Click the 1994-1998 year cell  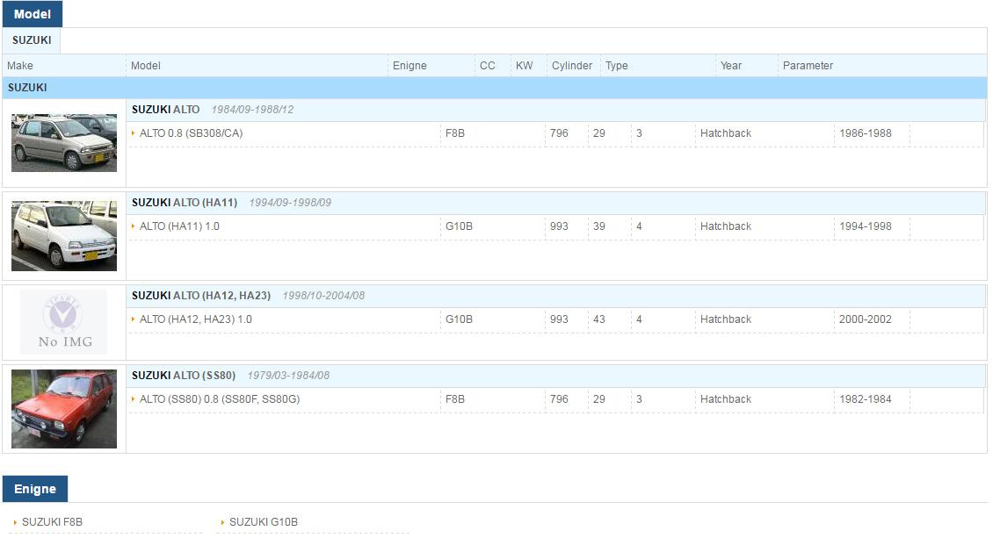coord(865,226)
